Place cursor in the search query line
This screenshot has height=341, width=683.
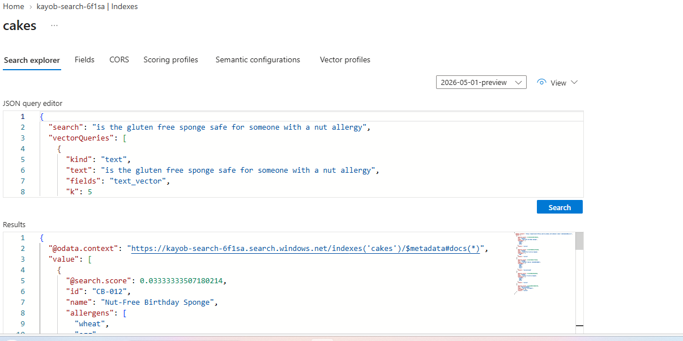point(210,127)
